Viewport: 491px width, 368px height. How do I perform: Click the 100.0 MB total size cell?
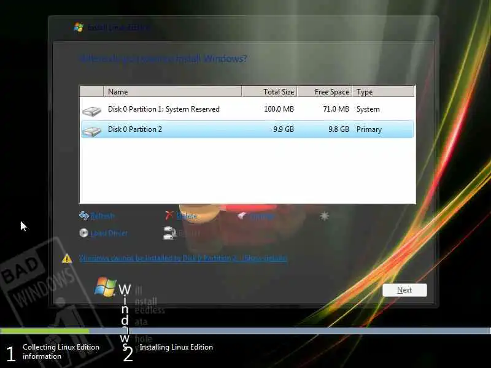(x=279, y=109)
